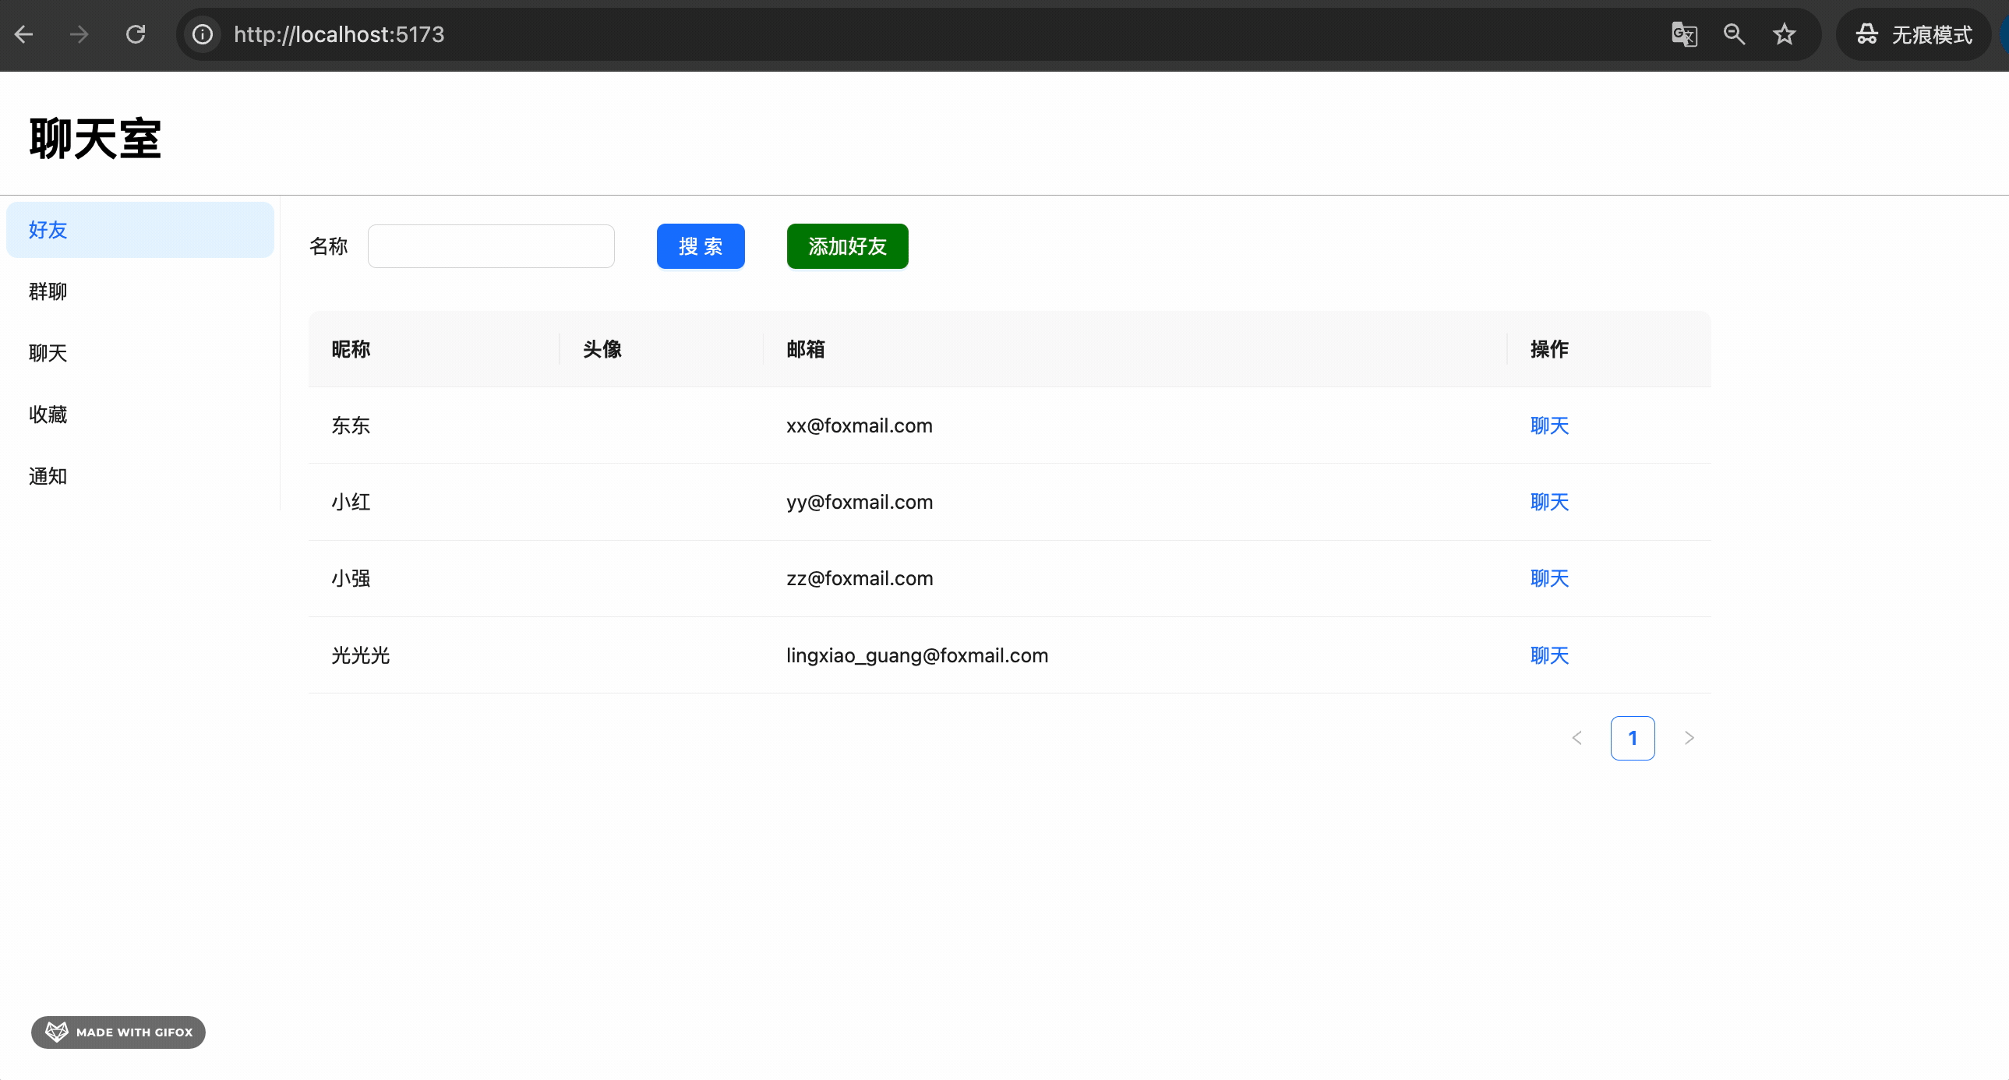Open the translate page icon
Screen dimensions: 2009x1080
[1684, 34]
